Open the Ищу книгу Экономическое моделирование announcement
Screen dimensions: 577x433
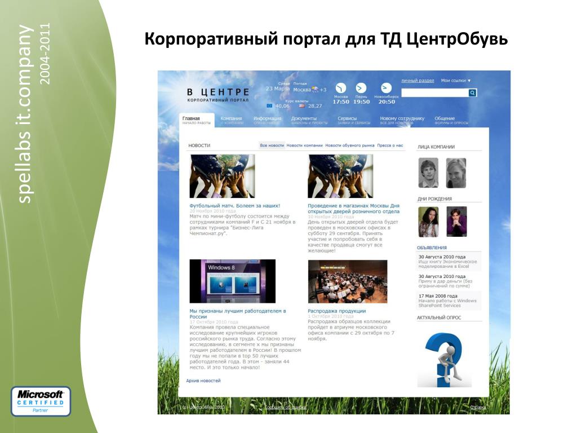[448, 262]
